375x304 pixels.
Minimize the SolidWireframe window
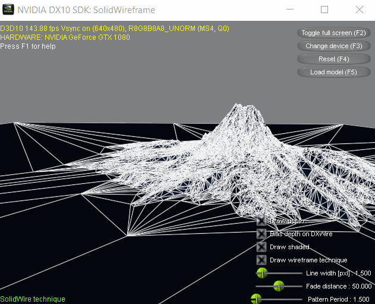coord(290,10)
